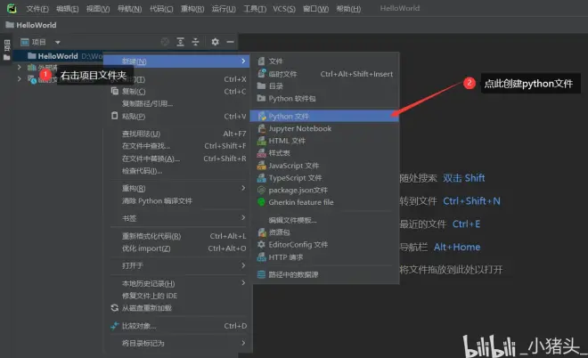588x358 pixels.
Task: Create a 临时文件 scratch file
Action: coord(324,74)
